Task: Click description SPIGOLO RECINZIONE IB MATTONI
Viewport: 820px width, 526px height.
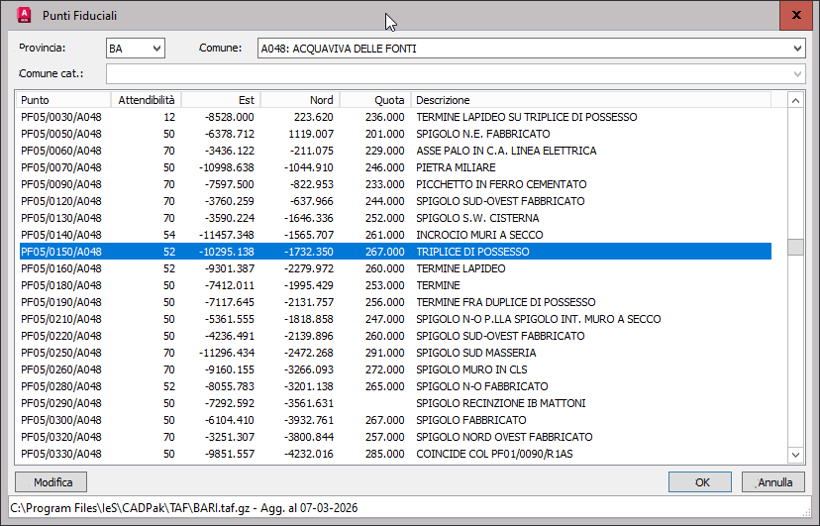Action: (500, 403)
